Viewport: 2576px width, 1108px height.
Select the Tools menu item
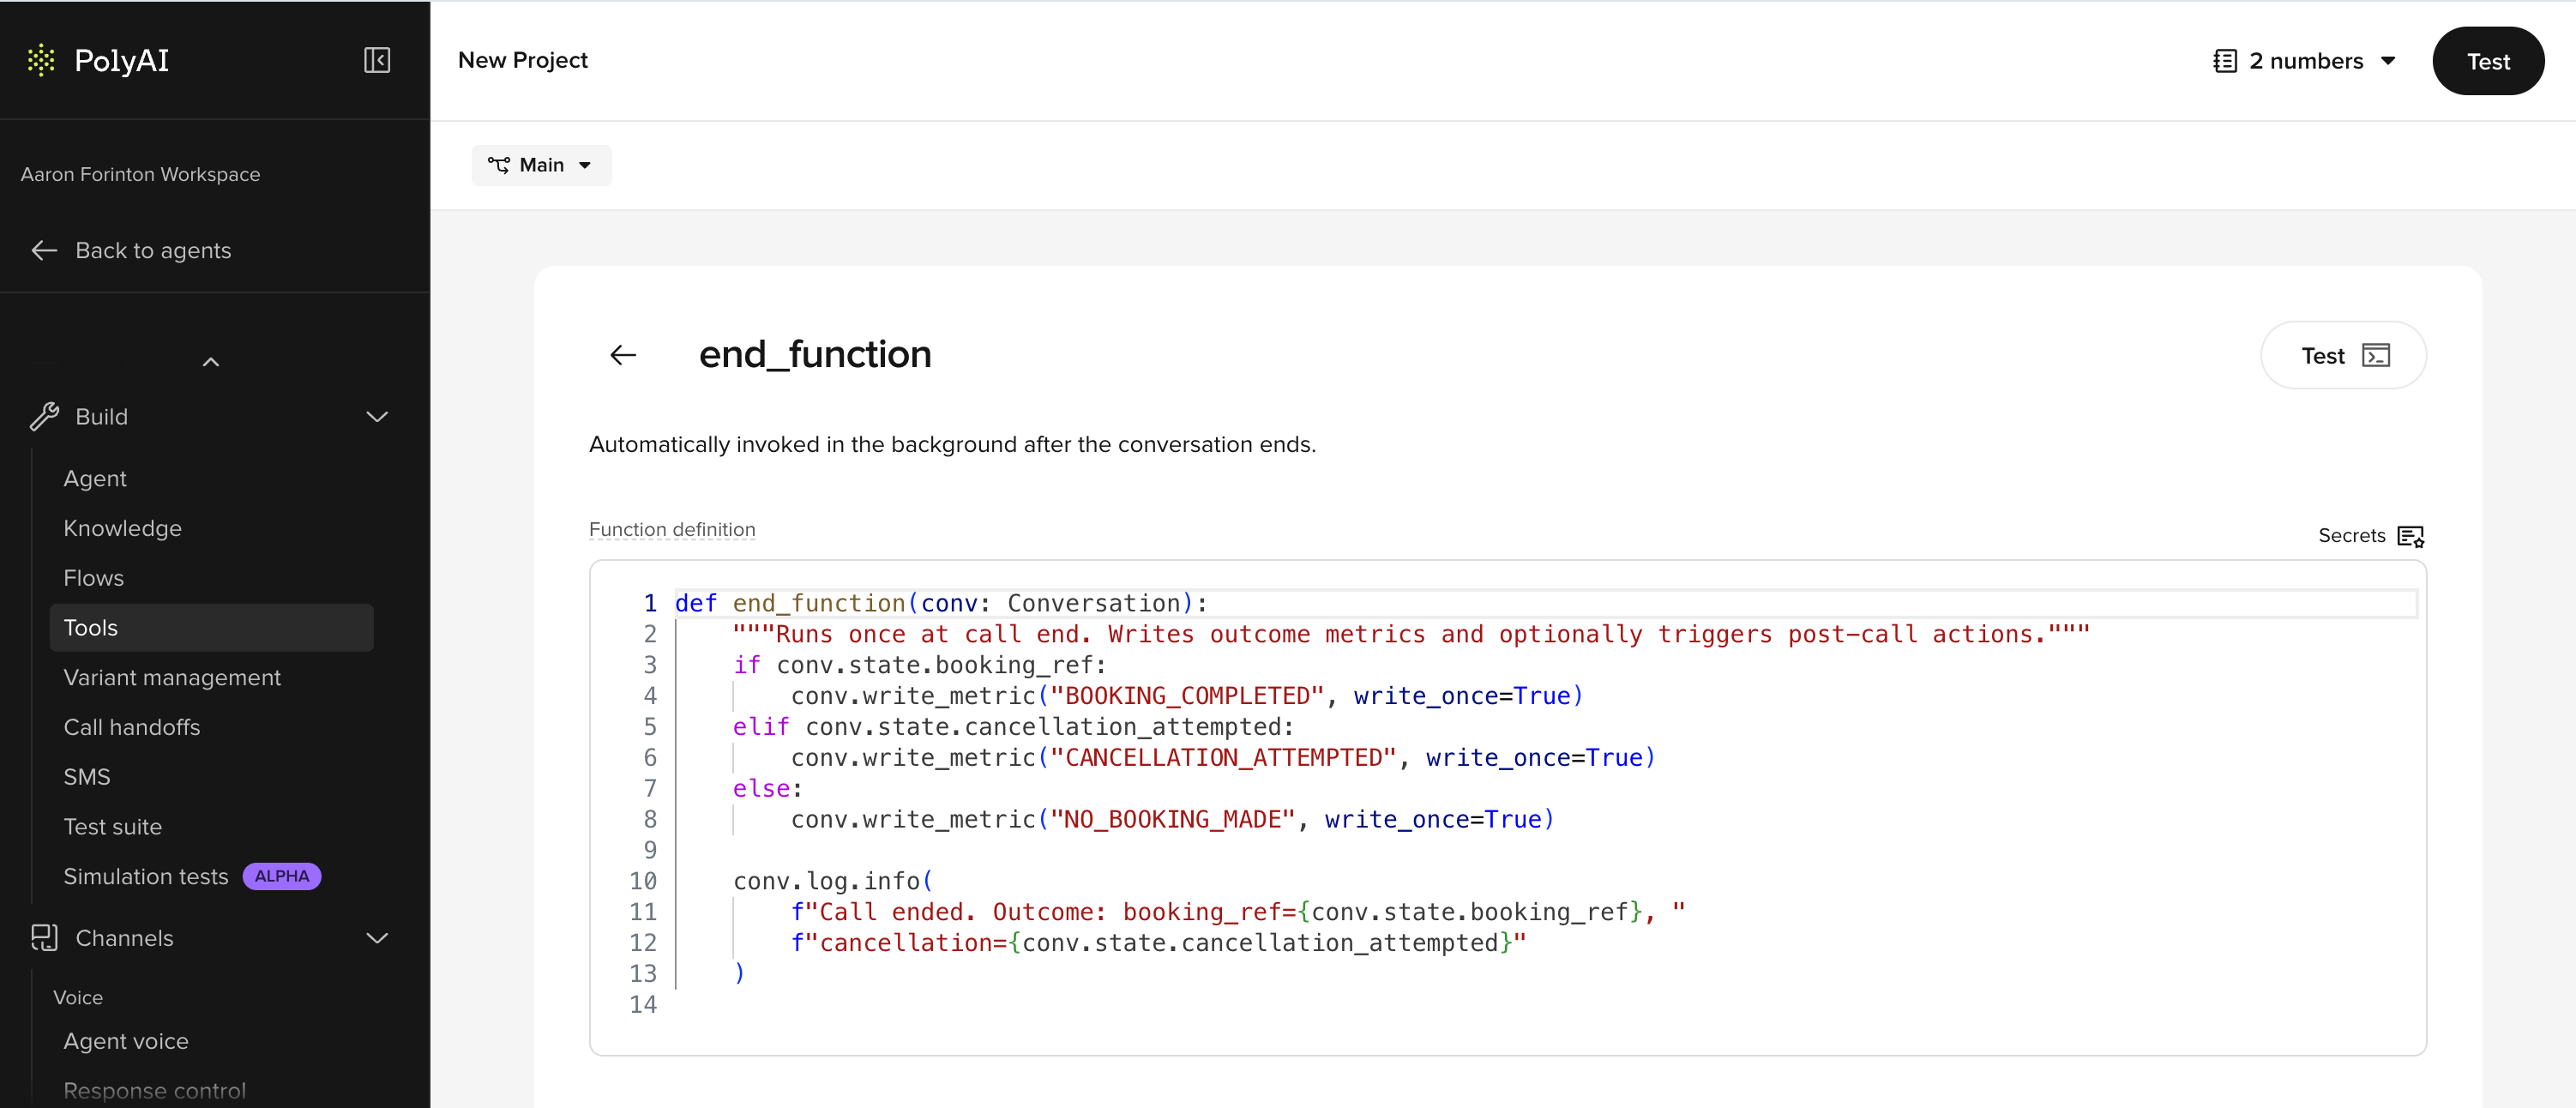pyautogui.click(x=211, y=628)
